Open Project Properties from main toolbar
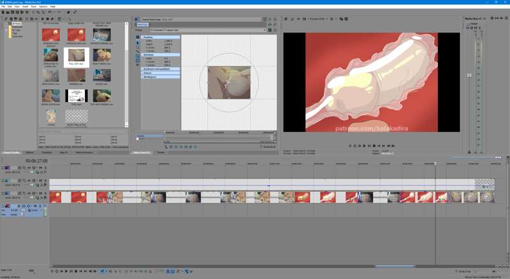 (x=27, y=12)
